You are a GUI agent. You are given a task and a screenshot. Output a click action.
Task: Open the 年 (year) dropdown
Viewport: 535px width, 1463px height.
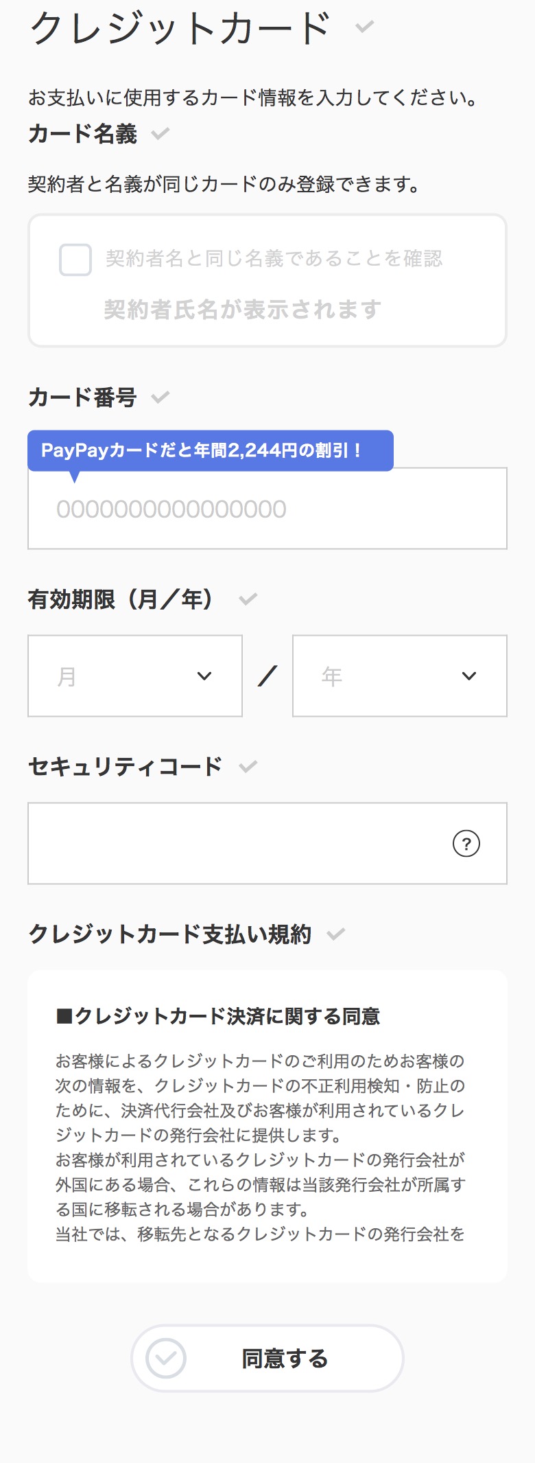[x=399, y=676]
